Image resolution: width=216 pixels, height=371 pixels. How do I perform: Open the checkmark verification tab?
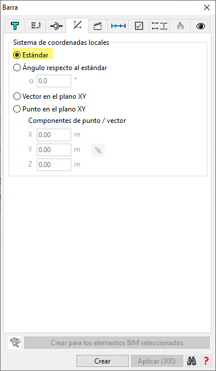pos(139,26)
